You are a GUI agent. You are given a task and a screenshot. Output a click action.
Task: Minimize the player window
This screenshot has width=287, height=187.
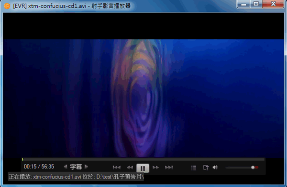pyautogui.click(x=243, y=4)
